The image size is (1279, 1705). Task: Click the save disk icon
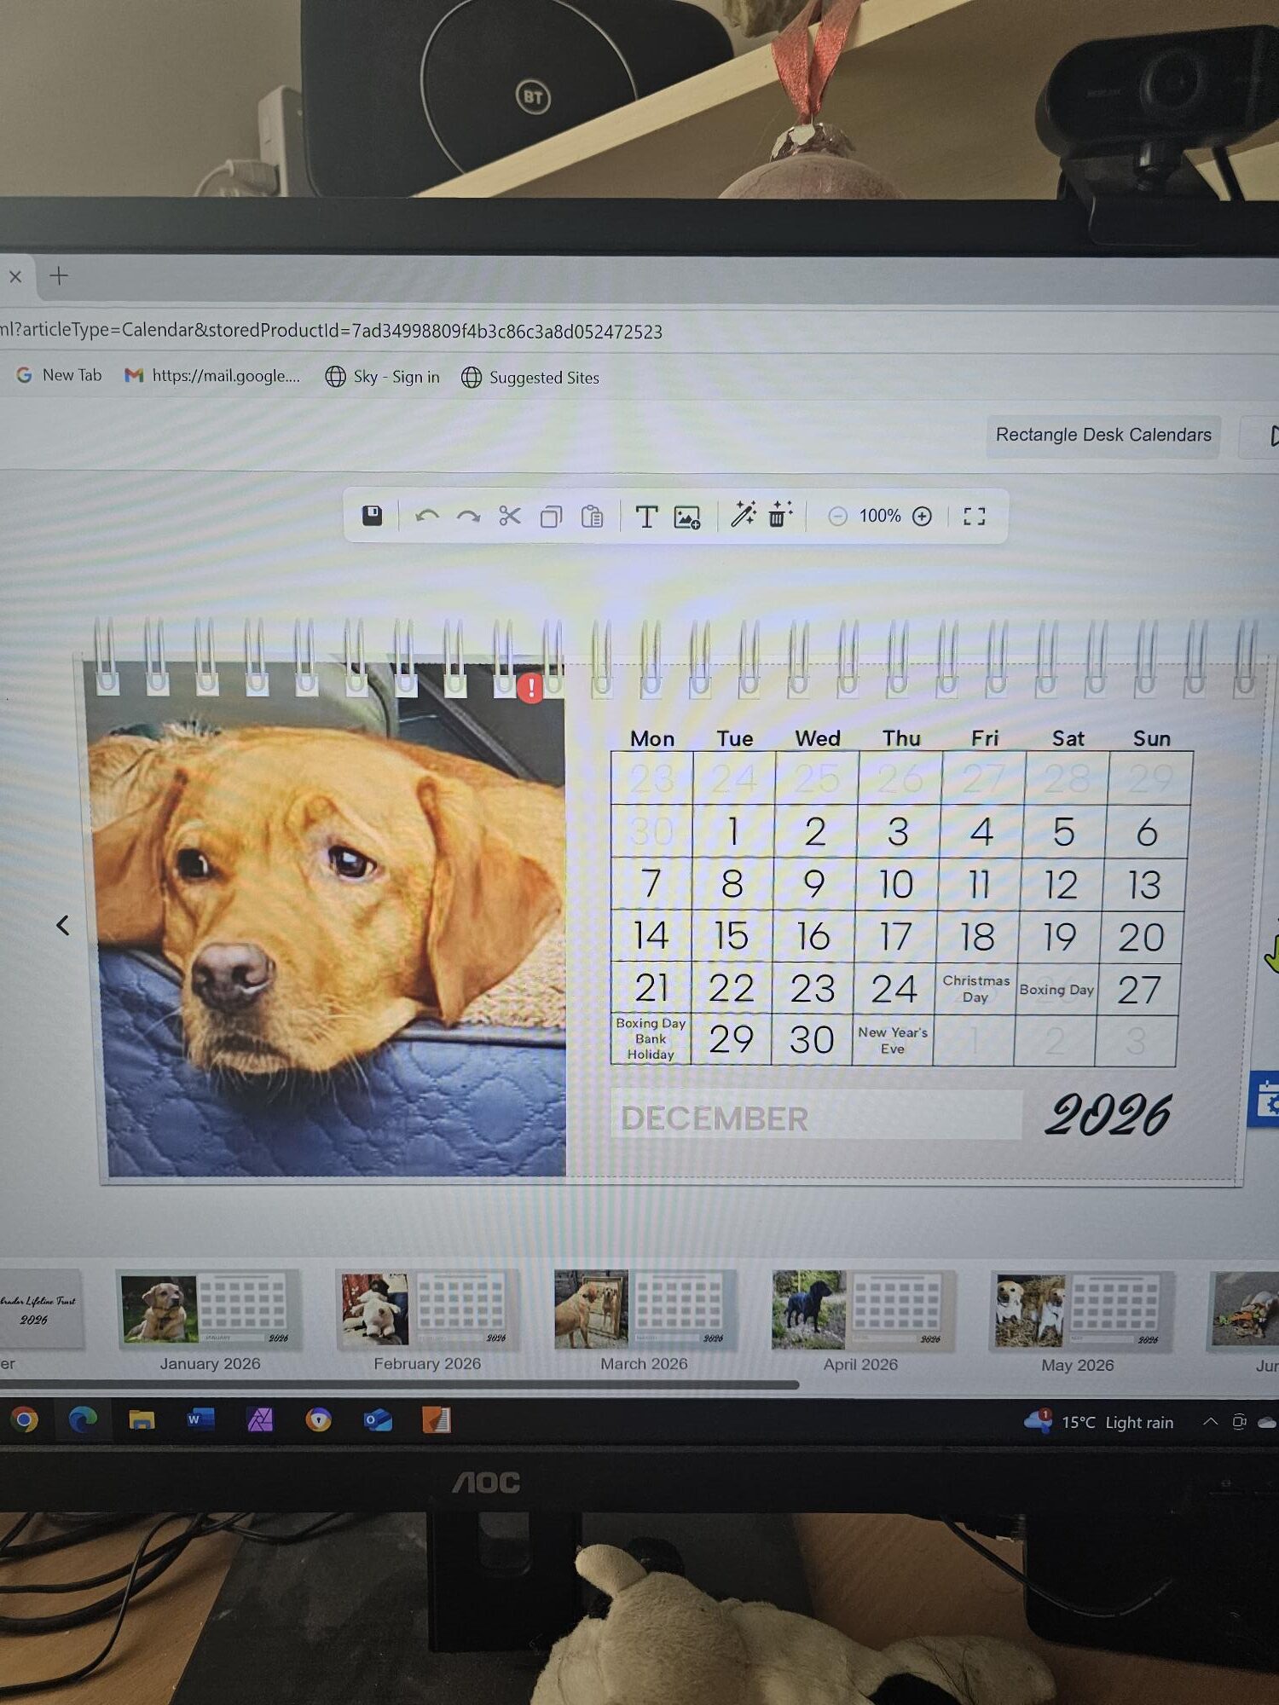pos(372,516)
